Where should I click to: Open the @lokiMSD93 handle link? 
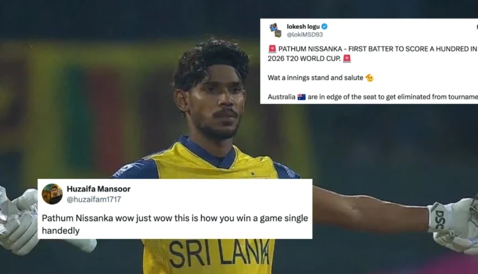click(x=305, y=34)
